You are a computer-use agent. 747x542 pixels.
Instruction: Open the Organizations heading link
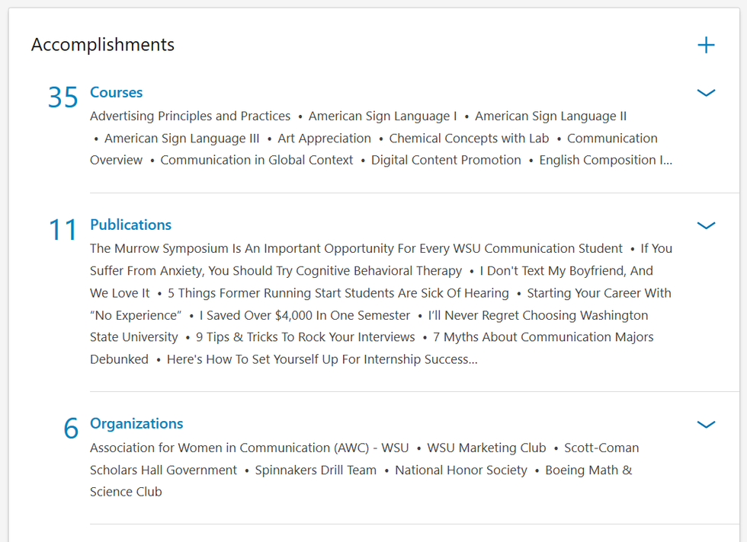tap(136, 423)
